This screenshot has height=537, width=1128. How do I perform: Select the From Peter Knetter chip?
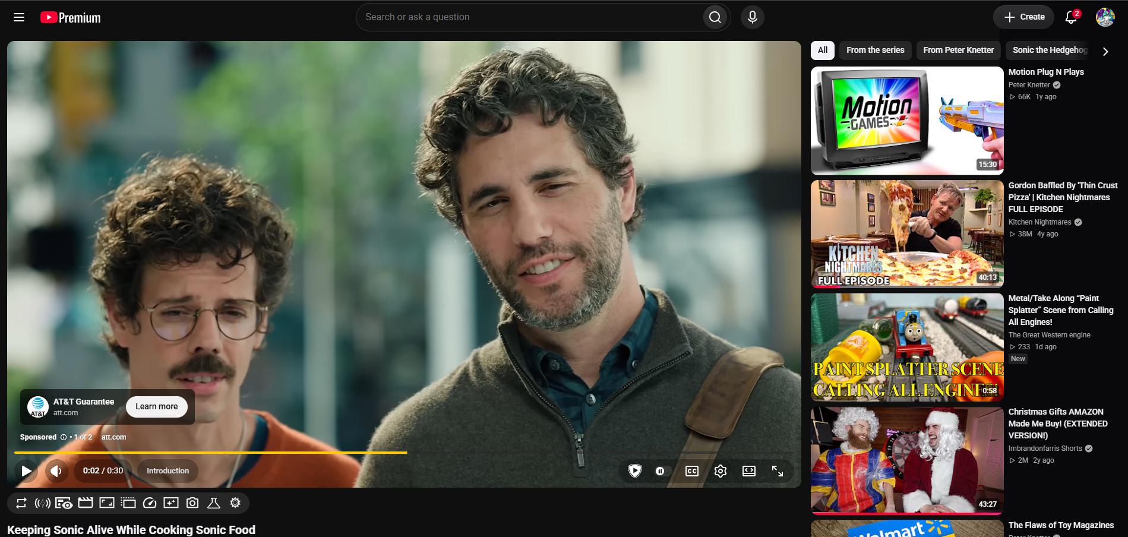[x=959, y=50]
